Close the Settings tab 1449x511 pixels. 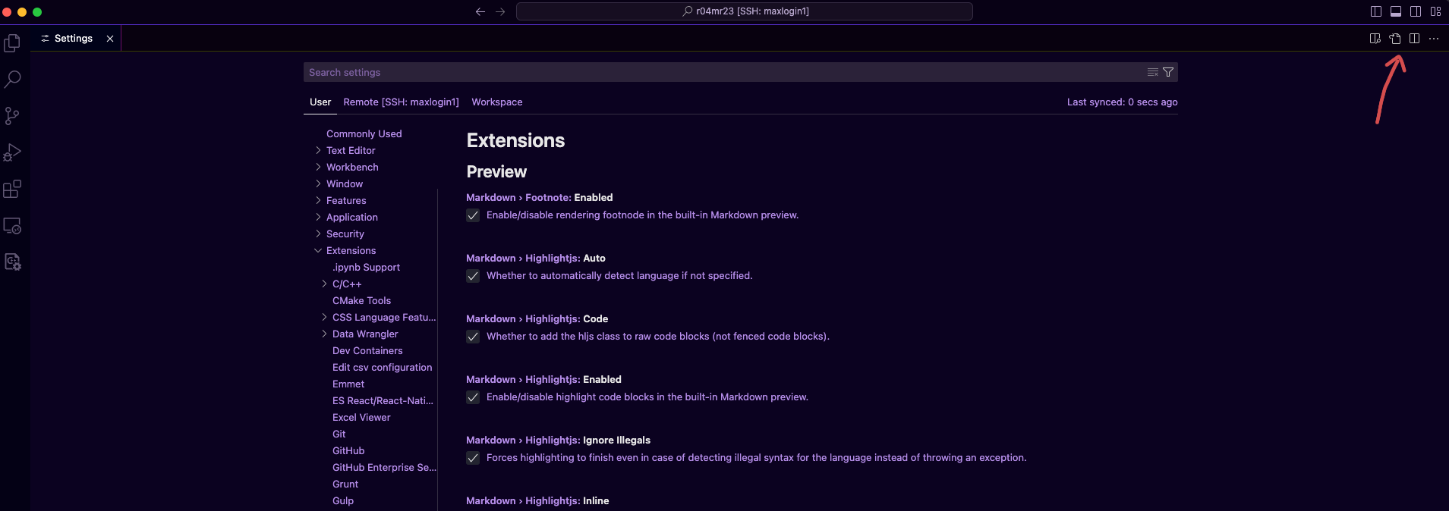pos(110,39)
